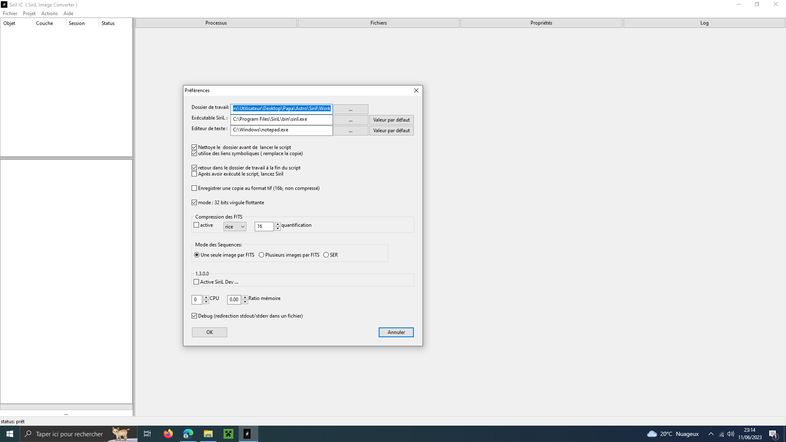The image size is (786, 442).
Task: Increase the Ratio mémoire spinner
Action: pos(245,298)
